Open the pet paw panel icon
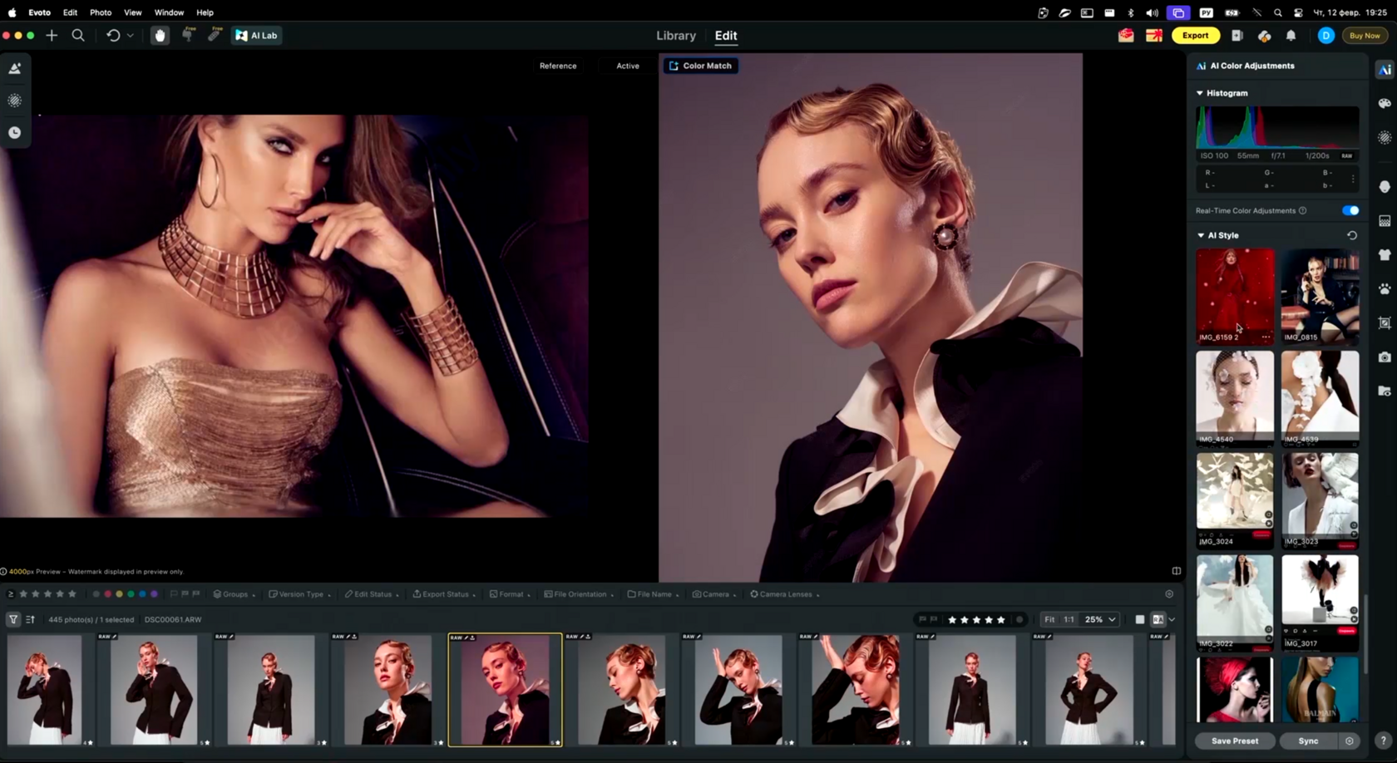The height and width of the screenshot is (763, 1397). tap(1385, 289)
